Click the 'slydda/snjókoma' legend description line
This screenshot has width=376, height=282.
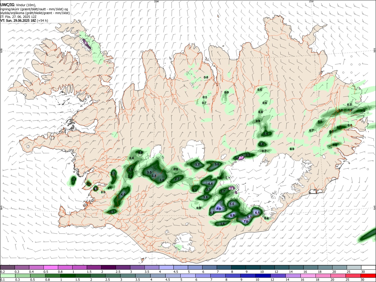click(35, 13)
